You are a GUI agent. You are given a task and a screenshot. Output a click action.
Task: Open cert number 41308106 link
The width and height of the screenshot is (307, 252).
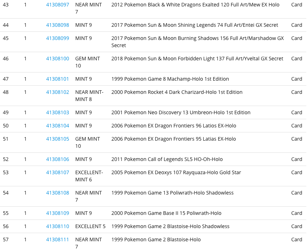pos(58,159)
